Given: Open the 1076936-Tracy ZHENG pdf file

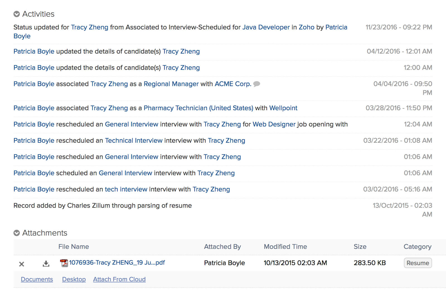Looking at the screenshot, I should (117, 263).
